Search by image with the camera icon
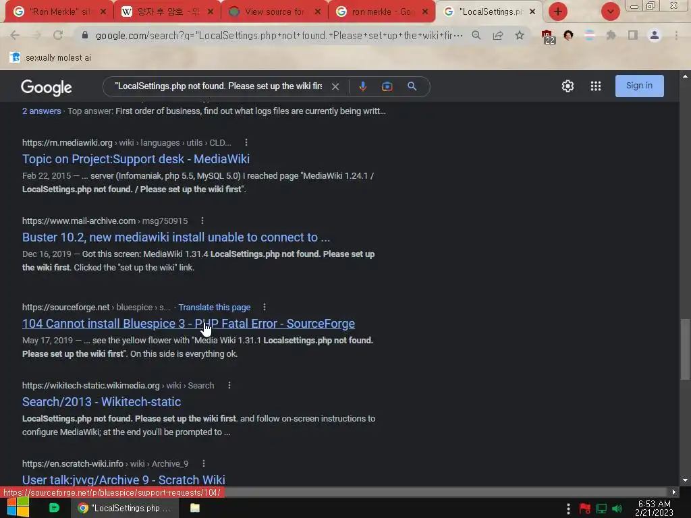This screenshot has width=691, height=518. (x=387, y=86)
